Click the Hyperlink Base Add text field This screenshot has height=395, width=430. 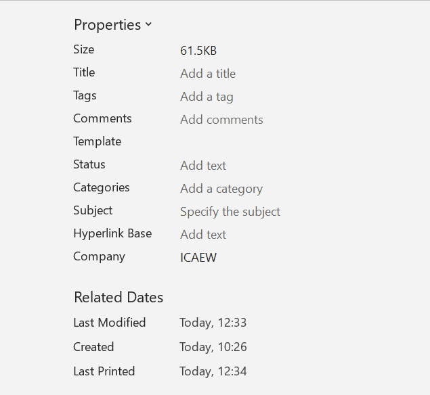click(x=203, y=235)
